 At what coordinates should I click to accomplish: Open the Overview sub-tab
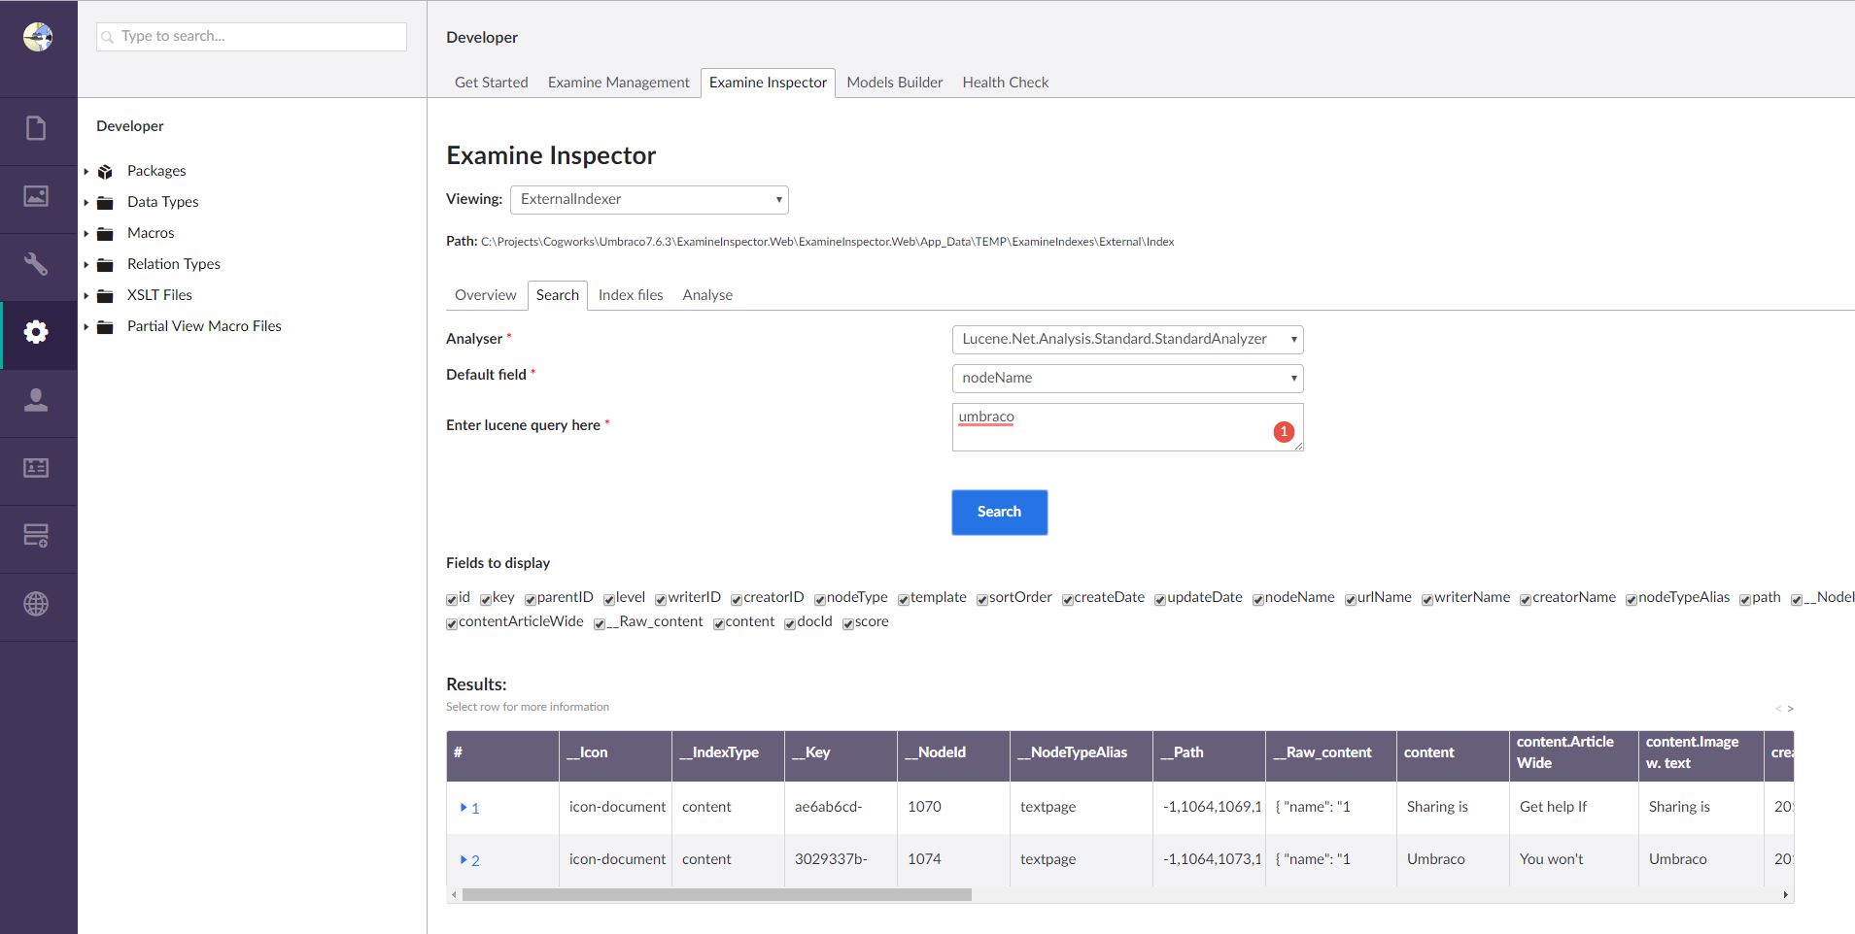pyautogui.click(x=486, y=295)
